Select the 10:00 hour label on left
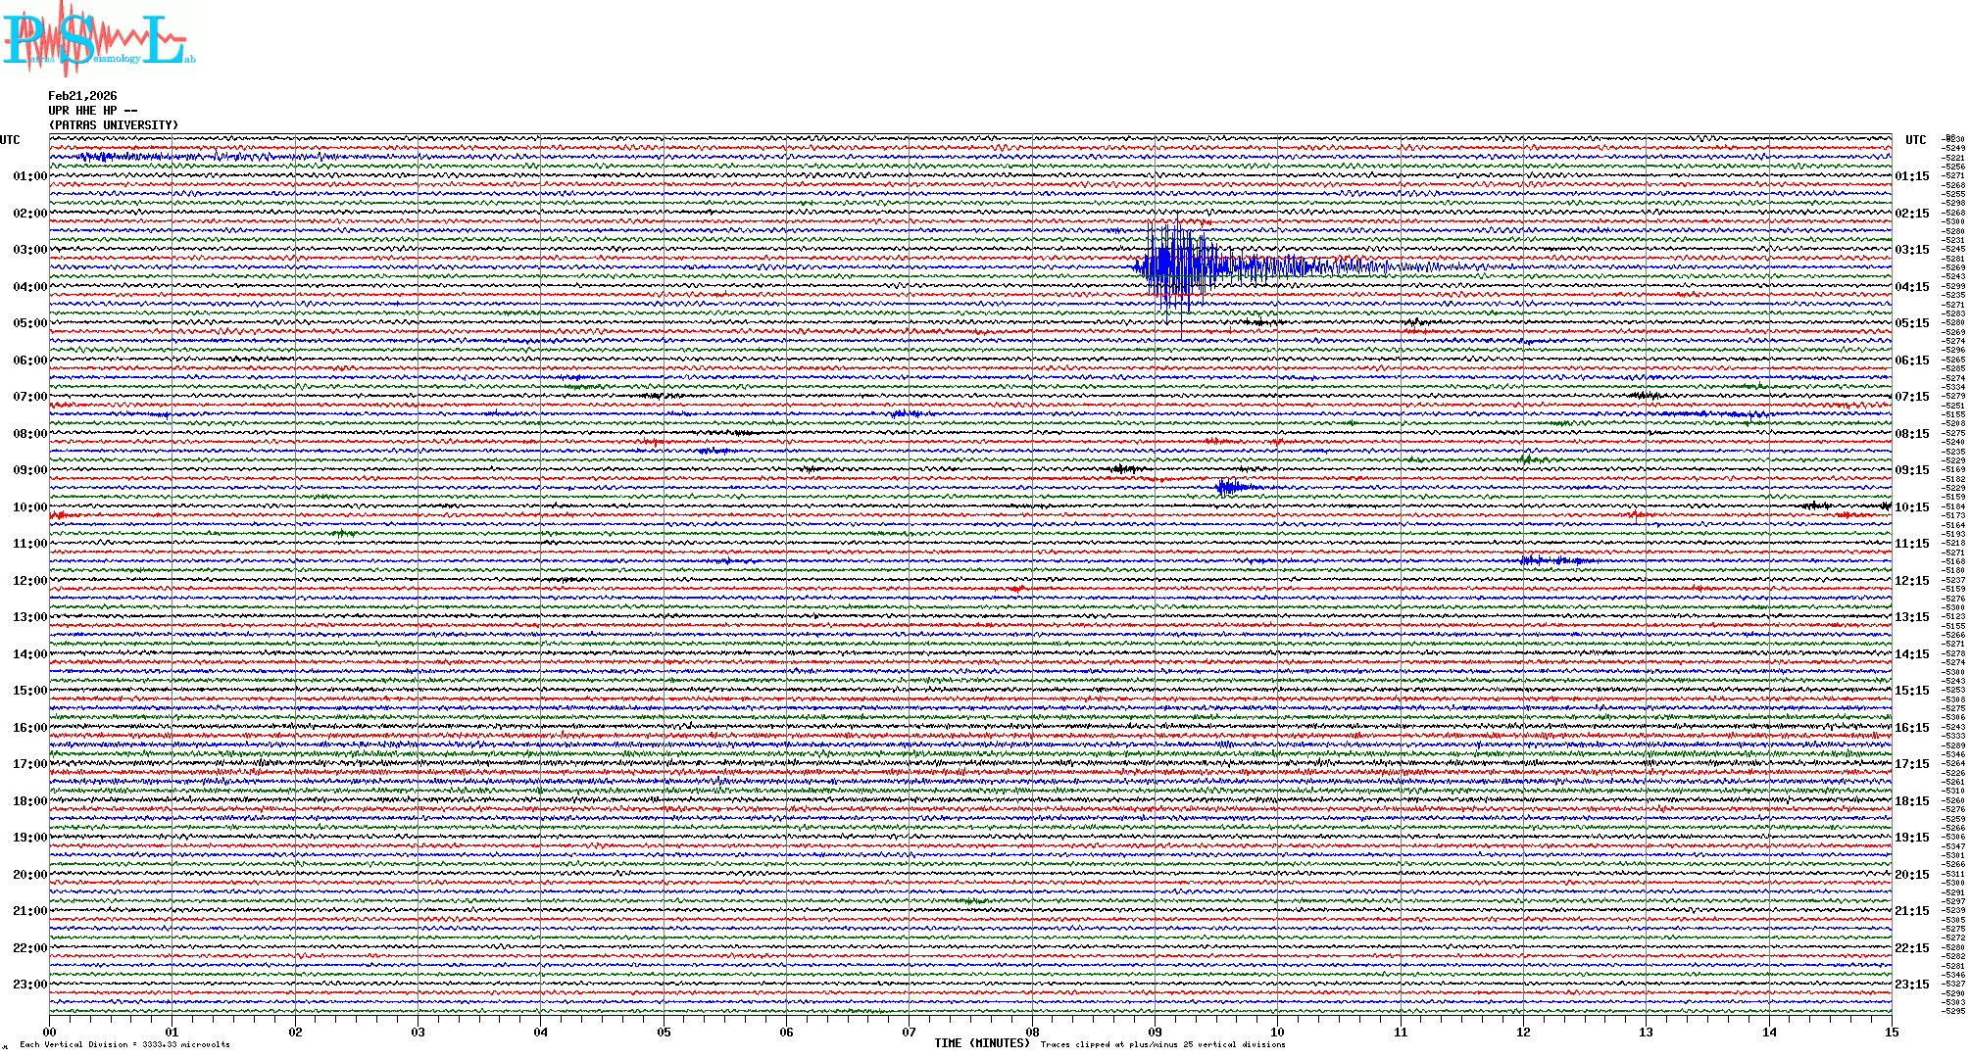The image size is (1970, 1058). tap(29, 507)
